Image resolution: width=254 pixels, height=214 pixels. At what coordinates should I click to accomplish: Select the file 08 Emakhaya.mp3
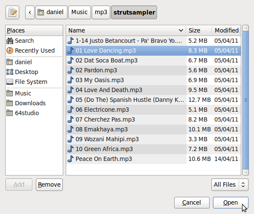pyautogui.click(x=153, y=129)
